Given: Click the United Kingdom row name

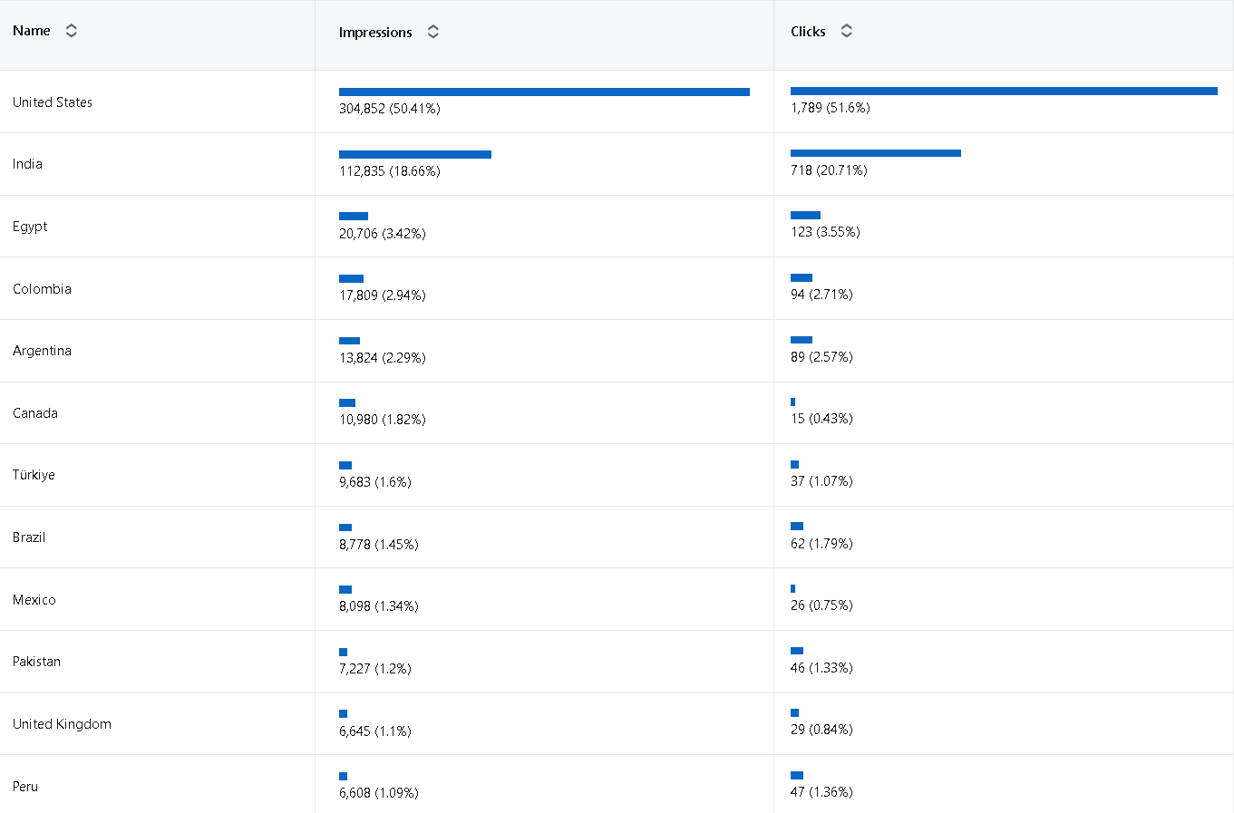Looking at the screenshot, I should tap(62, 724).
